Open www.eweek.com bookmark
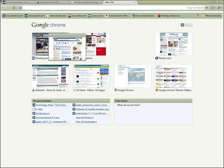 point(35,16)
